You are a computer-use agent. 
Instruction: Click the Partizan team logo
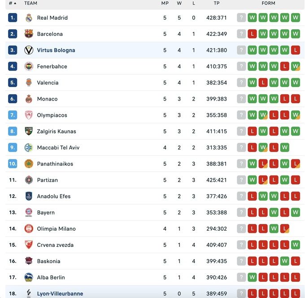coord(29,180)
